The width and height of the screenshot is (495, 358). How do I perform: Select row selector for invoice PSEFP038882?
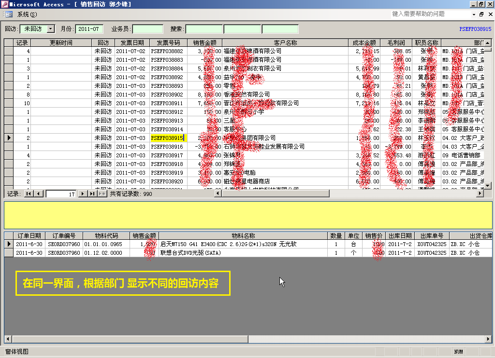point(9,51)
